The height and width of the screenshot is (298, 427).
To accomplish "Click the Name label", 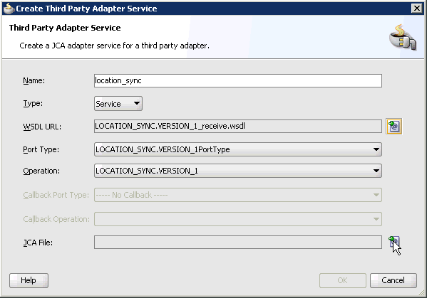I will click(x=34, y=80).
